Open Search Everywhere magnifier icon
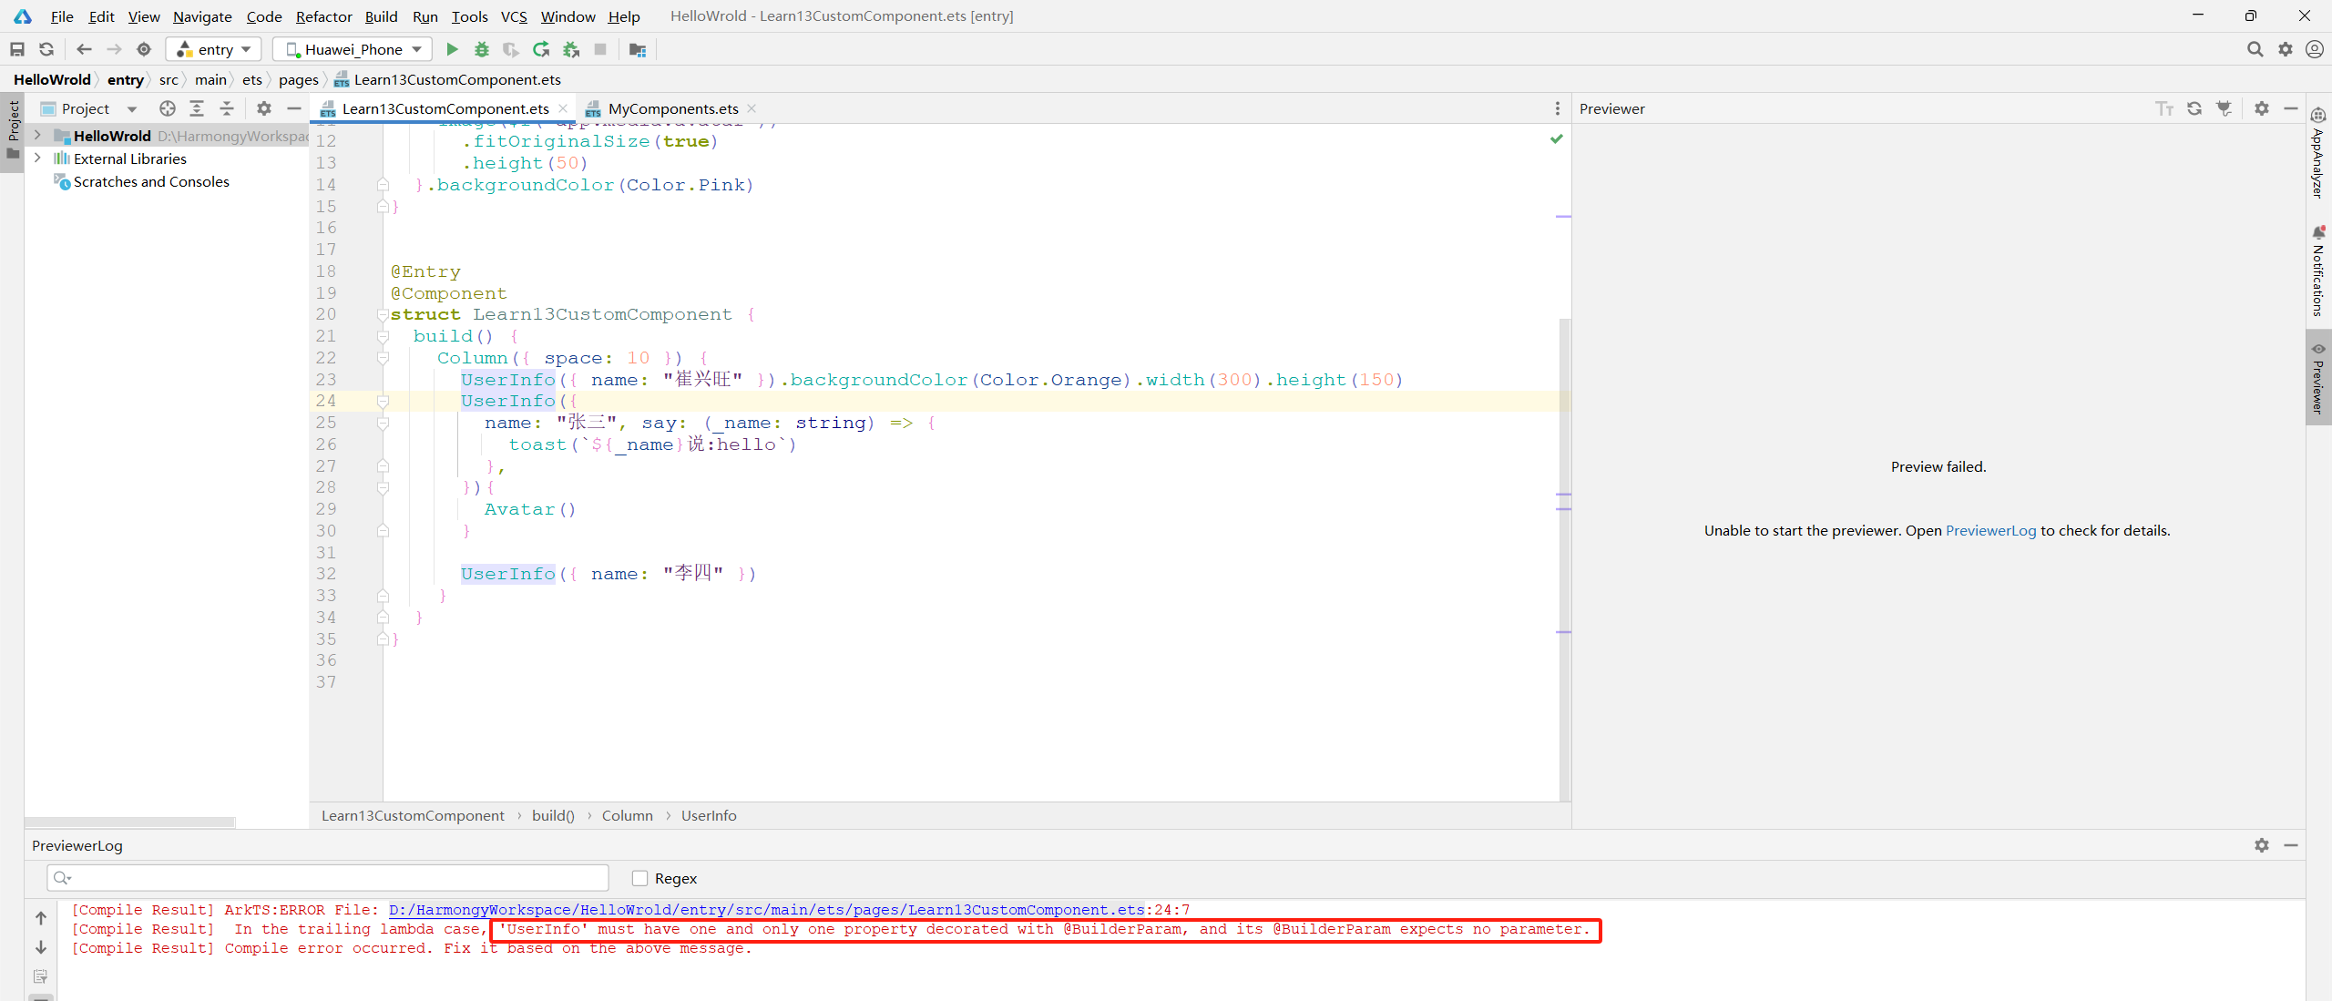2332x1001 pixels. [x=2255, y=49]
